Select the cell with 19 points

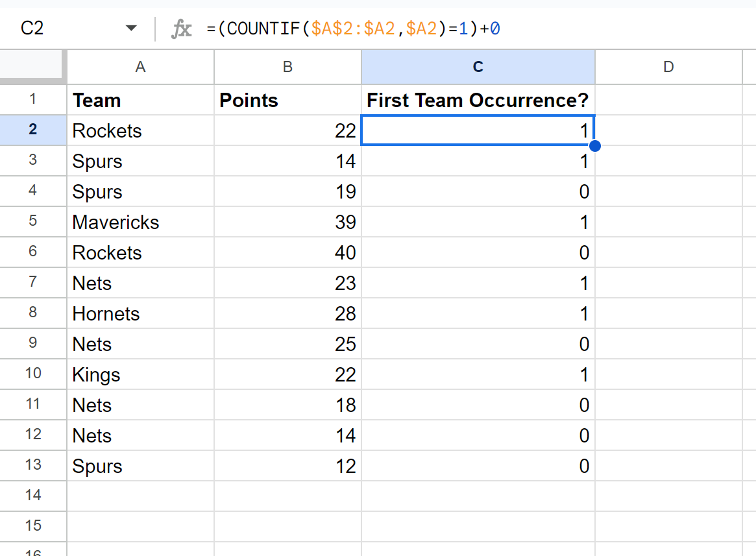(x=287, y=191)
